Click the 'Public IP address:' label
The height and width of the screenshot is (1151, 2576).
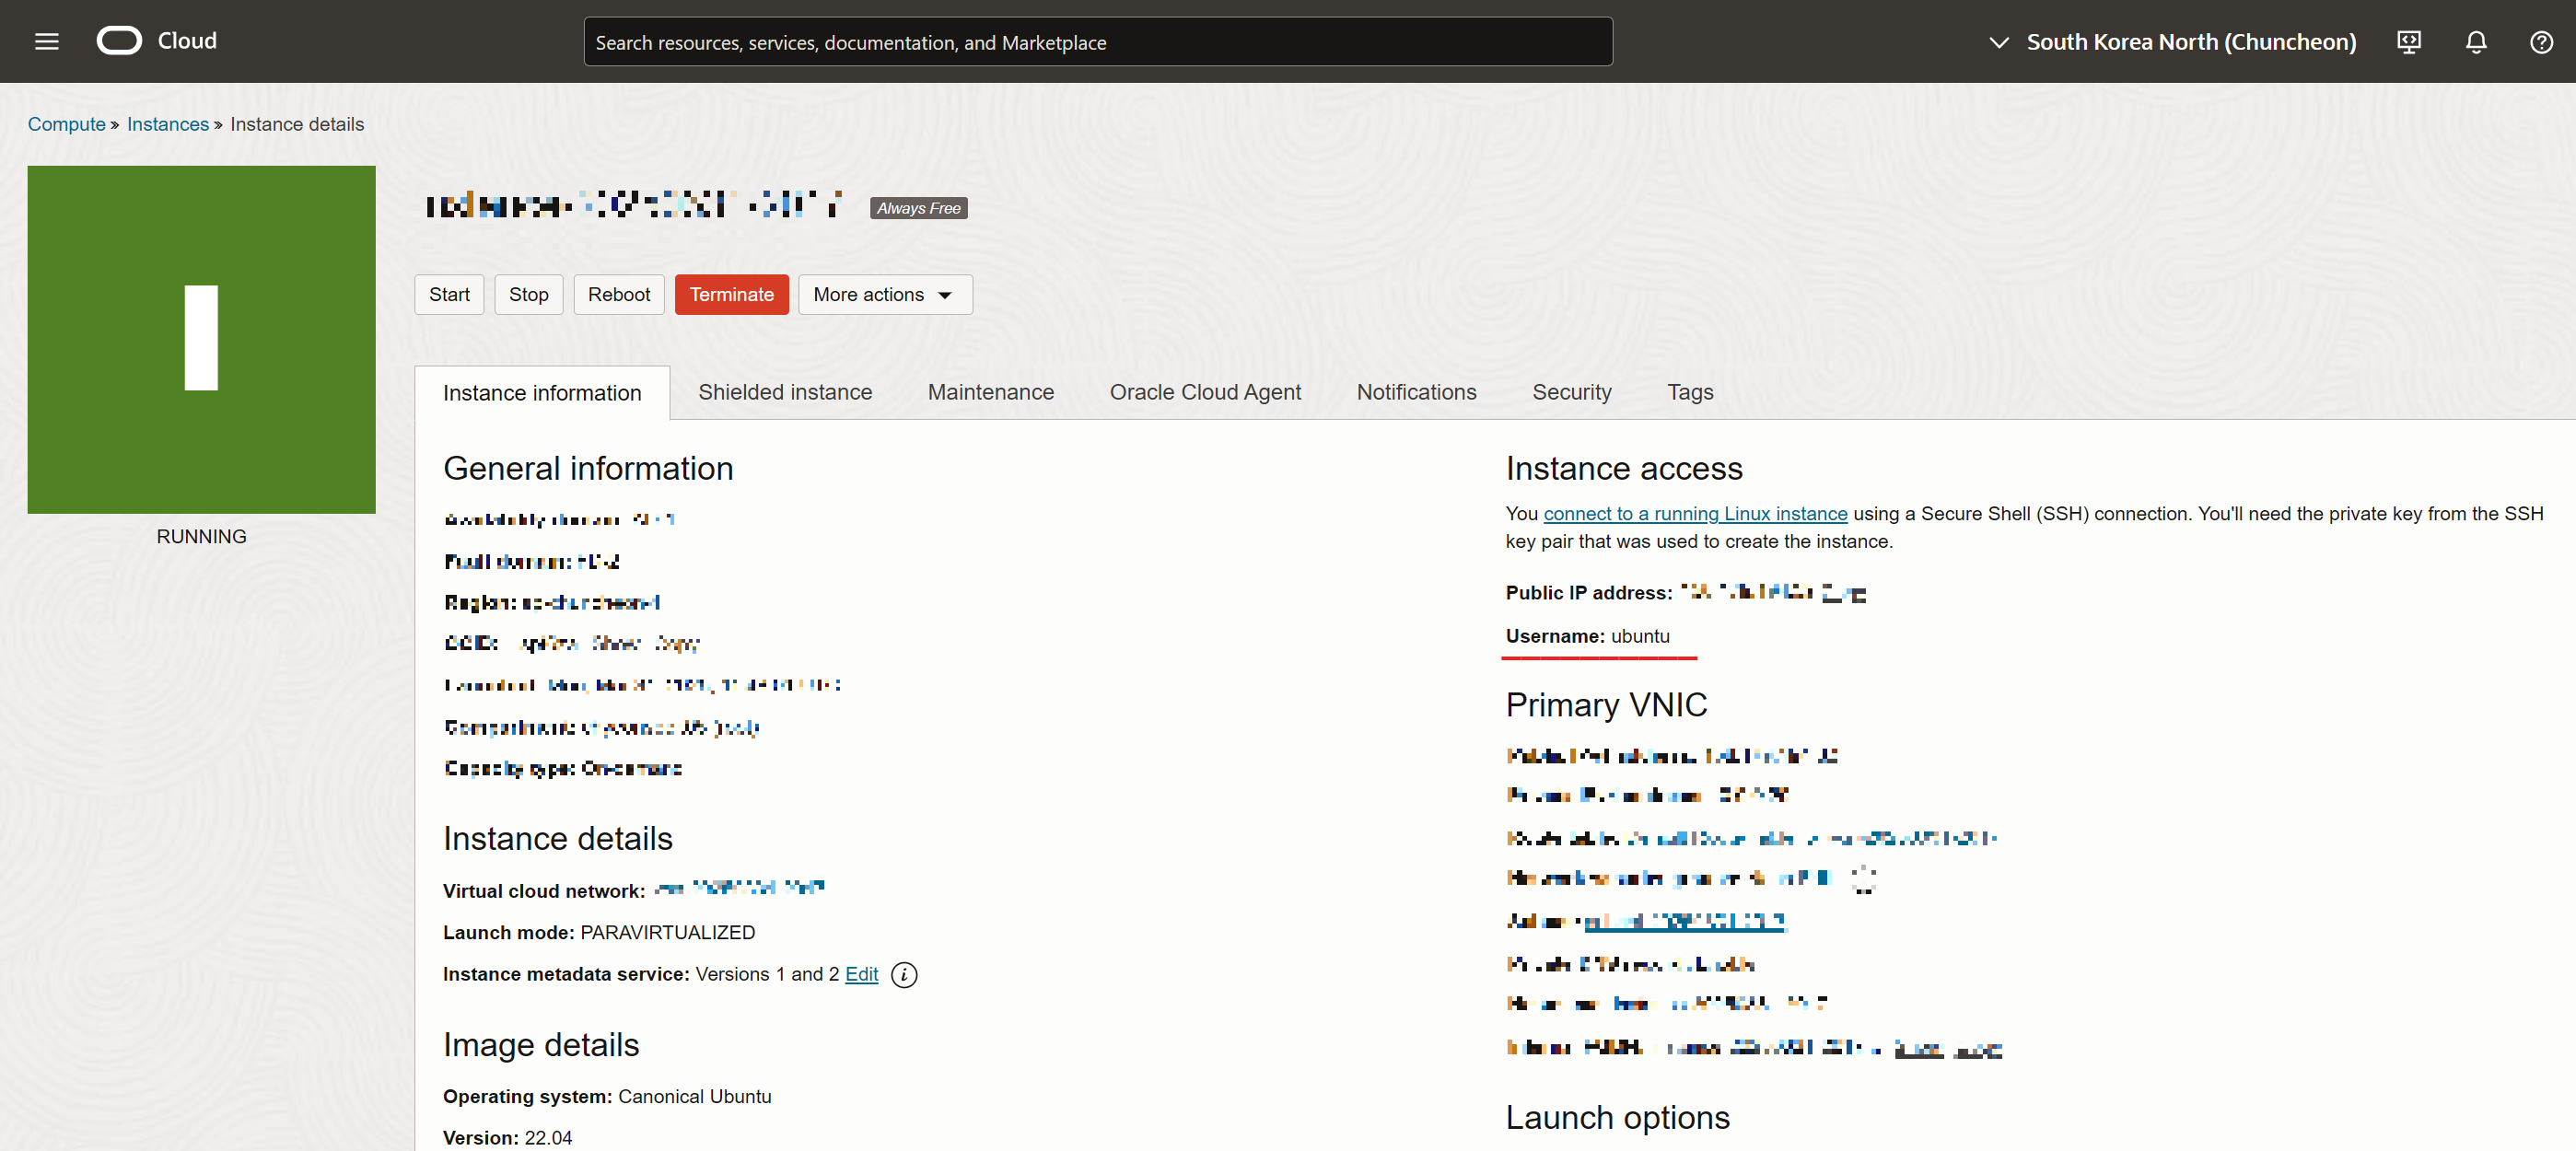[1589, 593]
